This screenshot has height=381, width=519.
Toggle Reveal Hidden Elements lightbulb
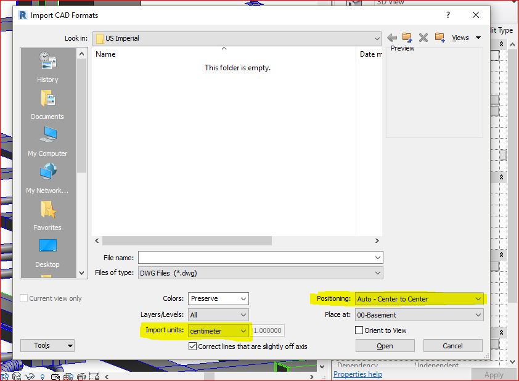[x=43, y=376]
